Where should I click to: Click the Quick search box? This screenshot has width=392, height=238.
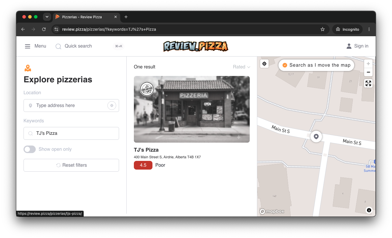point(90,46)
